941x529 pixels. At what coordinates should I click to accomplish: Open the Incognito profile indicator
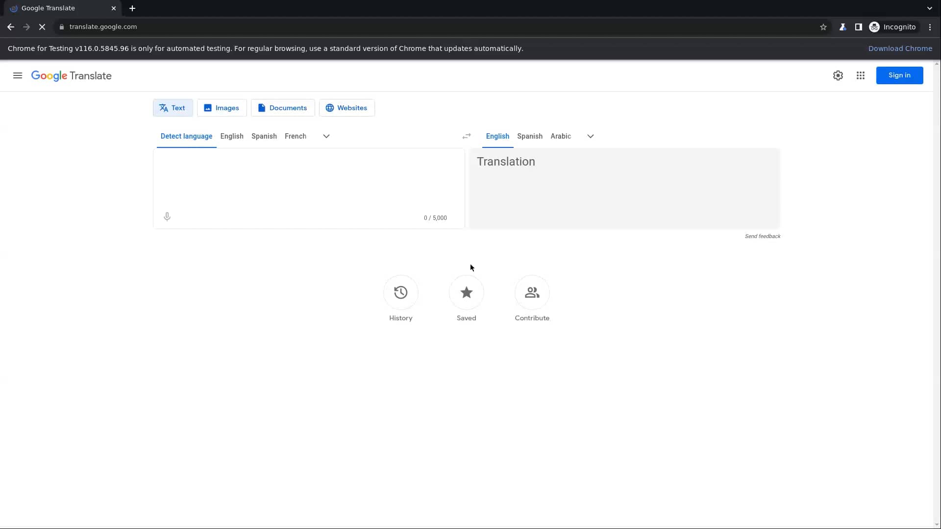pos(892,27)
